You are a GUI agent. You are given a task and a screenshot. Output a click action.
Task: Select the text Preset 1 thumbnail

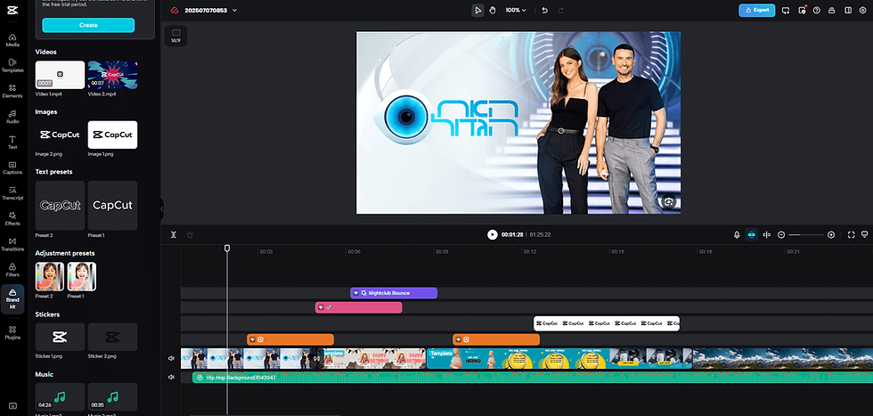click(112, 206)
